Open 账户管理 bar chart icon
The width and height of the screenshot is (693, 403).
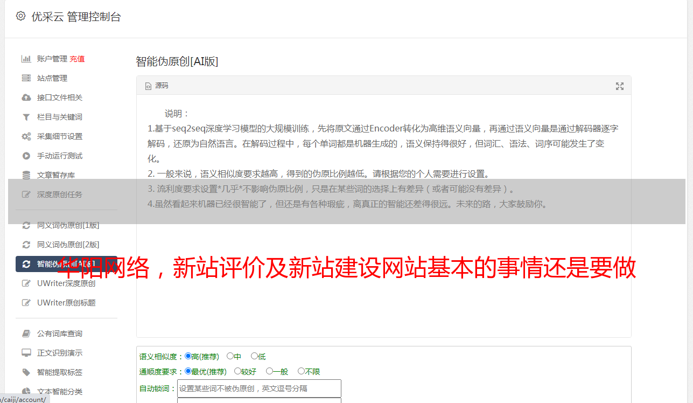(26, 59)
